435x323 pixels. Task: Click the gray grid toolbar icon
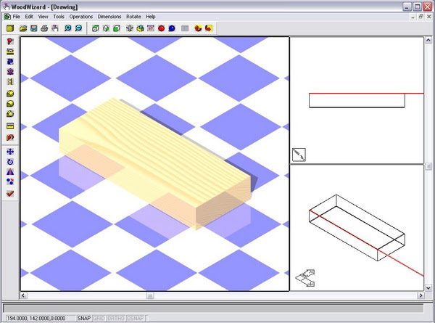[x=185, y=28]
